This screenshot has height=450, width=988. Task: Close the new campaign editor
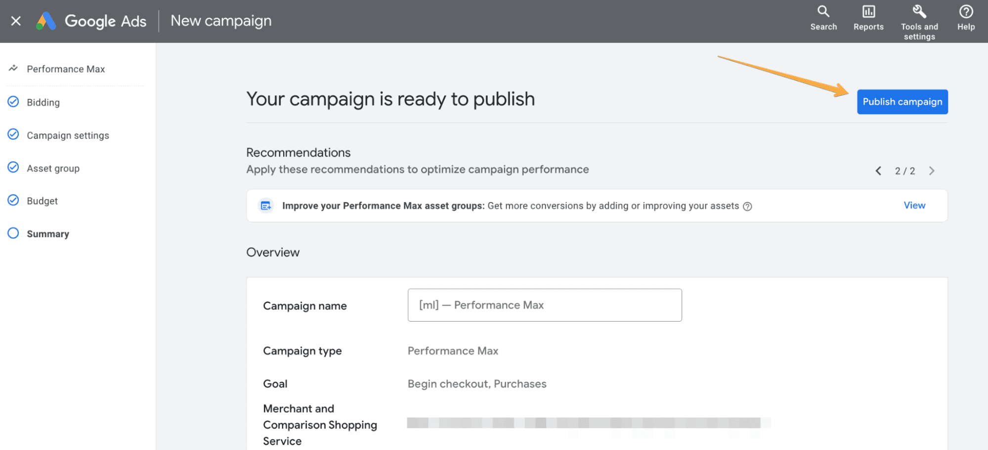pos(16,21)
